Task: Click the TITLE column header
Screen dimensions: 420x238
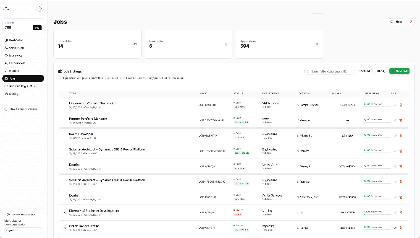Action: [72, 94]
